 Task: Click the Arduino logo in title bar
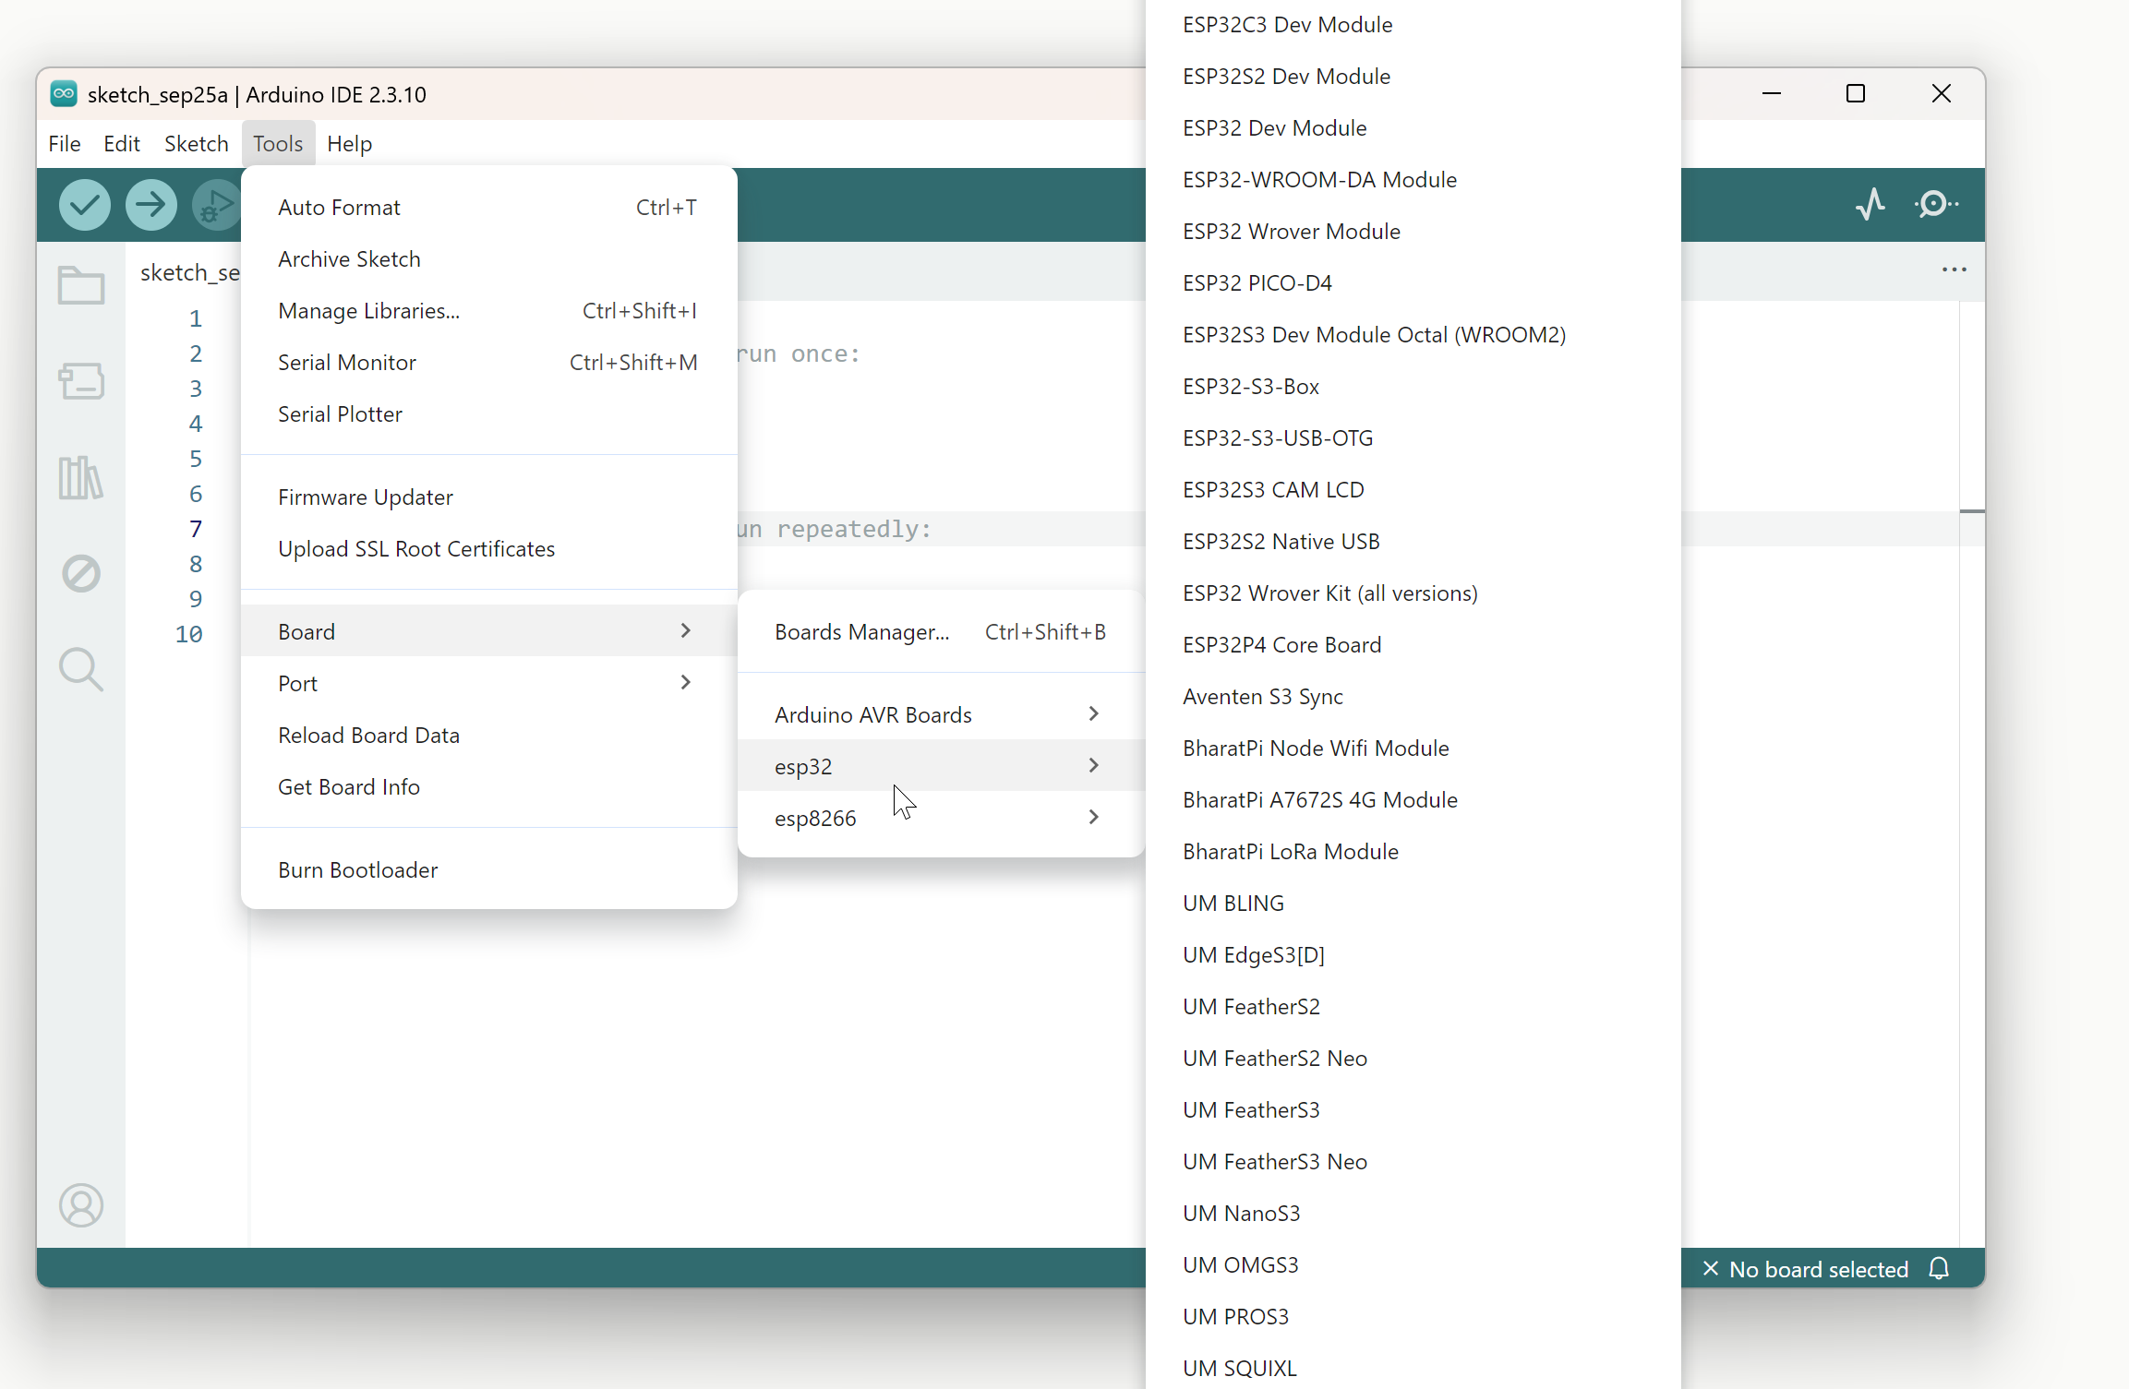point(64,93)
